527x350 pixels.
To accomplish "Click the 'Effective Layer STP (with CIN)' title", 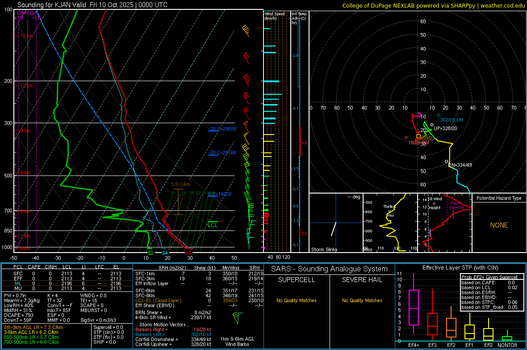I will pyautogui.click(x=460, y=268).
